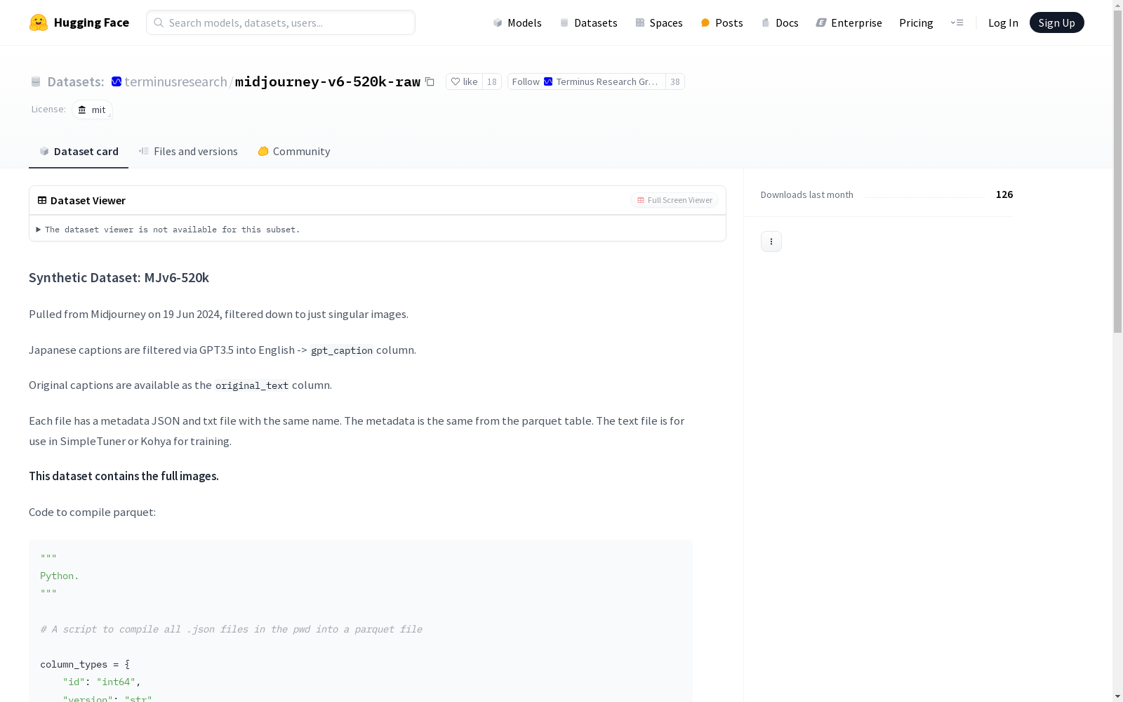Click the Datasets: breadcrumb label
Screen dimensions: 1123x702
click(x=76, y=81)
